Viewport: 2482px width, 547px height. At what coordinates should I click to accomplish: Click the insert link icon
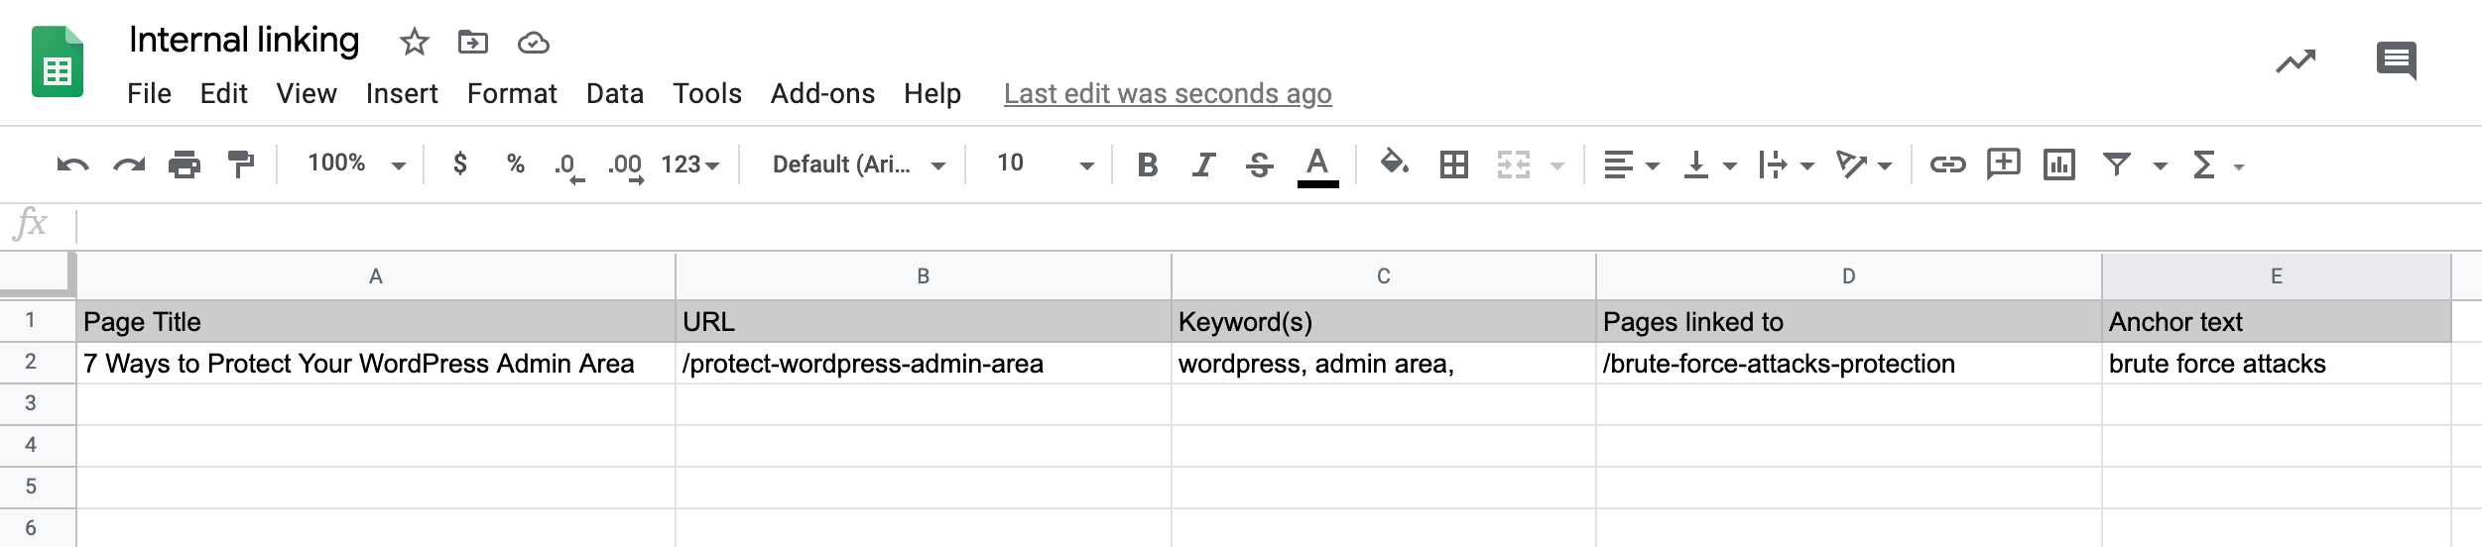pyautogui.click(x=1947, y=164)
